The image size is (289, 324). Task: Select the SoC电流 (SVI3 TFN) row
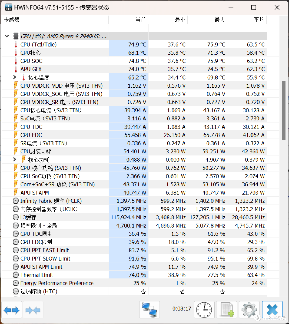point(134,118)
